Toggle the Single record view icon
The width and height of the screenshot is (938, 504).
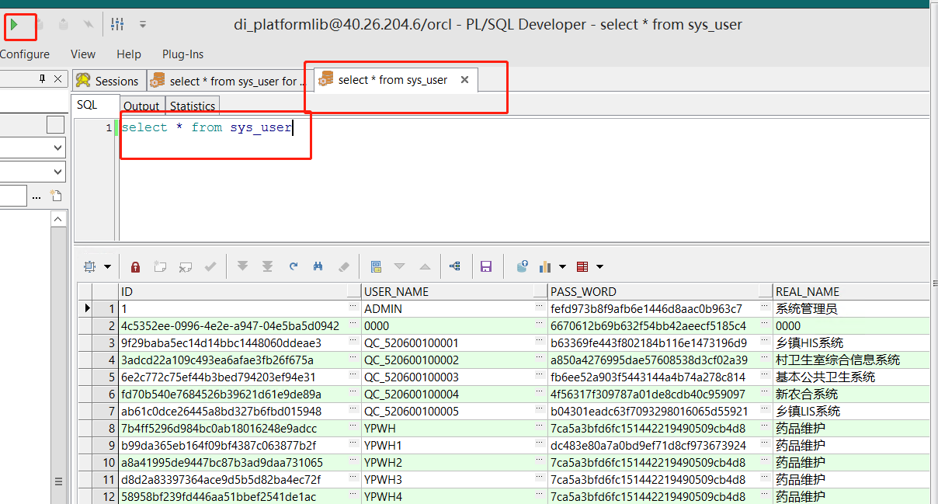coord(376,266)
